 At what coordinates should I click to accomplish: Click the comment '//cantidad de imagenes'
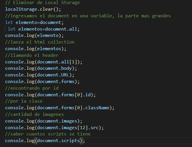(34, 114)
